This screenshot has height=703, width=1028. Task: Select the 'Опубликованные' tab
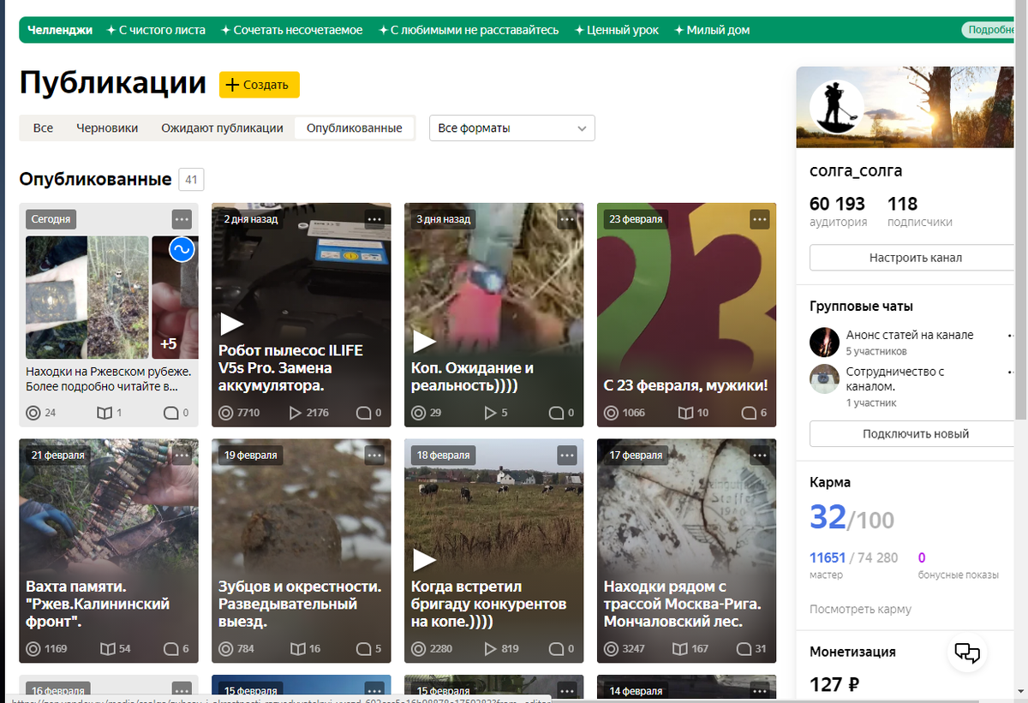point(355,128)
